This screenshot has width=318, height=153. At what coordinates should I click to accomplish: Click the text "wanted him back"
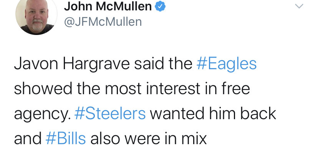[213, 114]
